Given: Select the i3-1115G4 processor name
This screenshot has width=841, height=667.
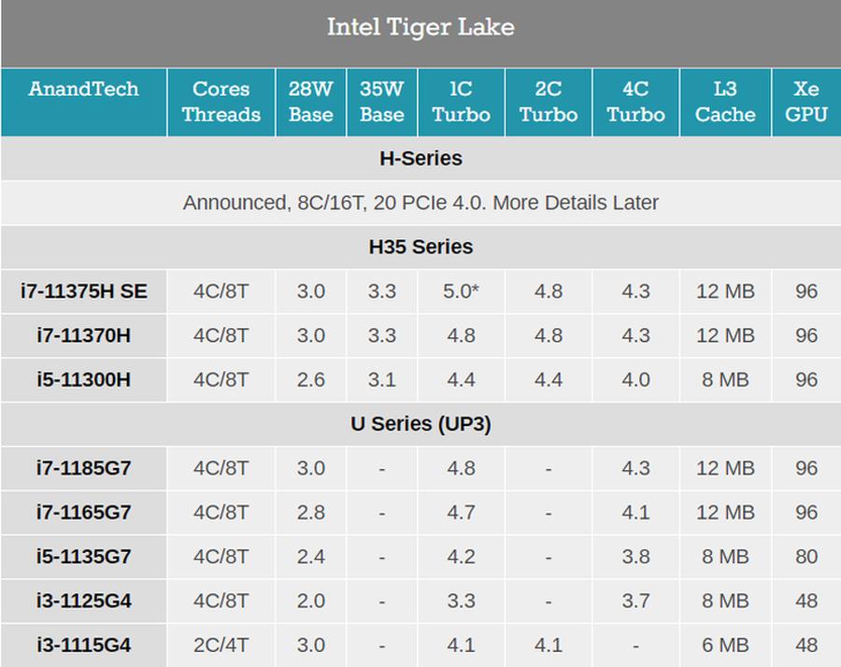Looking at the screenshot, I should pyautogui.click(x=84, y=645).
